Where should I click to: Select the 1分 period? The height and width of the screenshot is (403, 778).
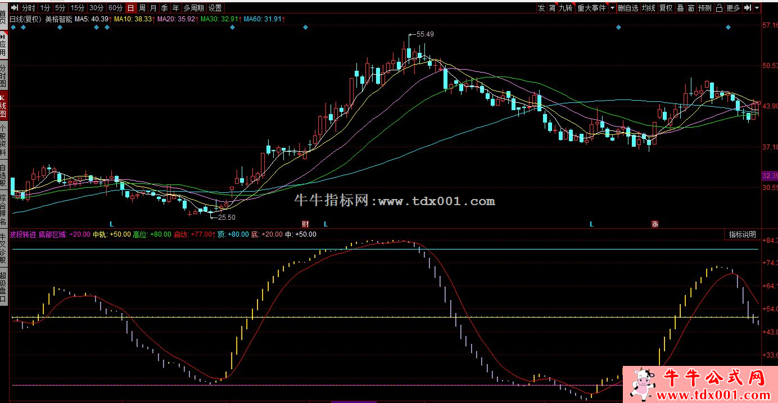coord(45,8)
